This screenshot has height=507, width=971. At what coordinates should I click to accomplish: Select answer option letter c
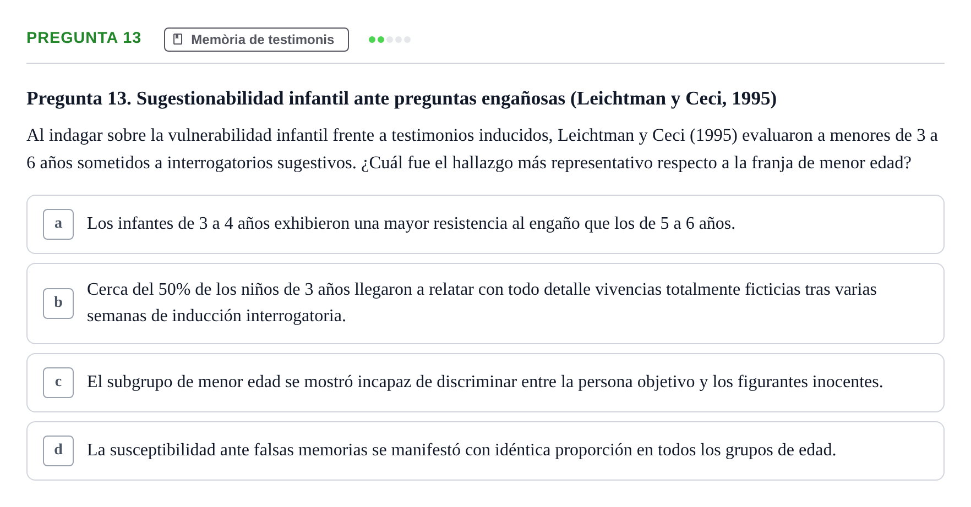click(58, 383)
